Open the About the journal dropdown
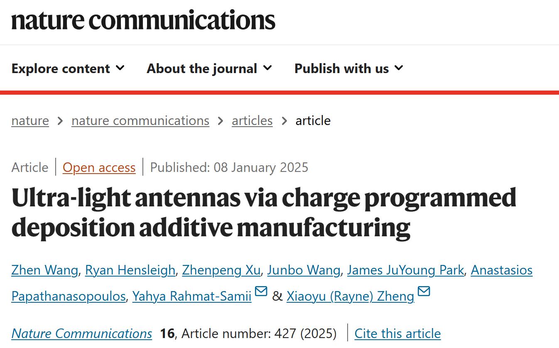559x348 pixels. pyautogui.click(x=209, y=69)
